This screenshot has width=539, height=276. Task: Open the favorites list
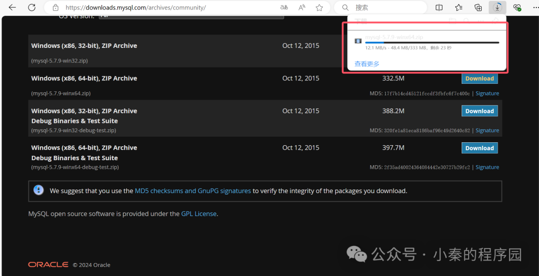click(x=459, y=7)
